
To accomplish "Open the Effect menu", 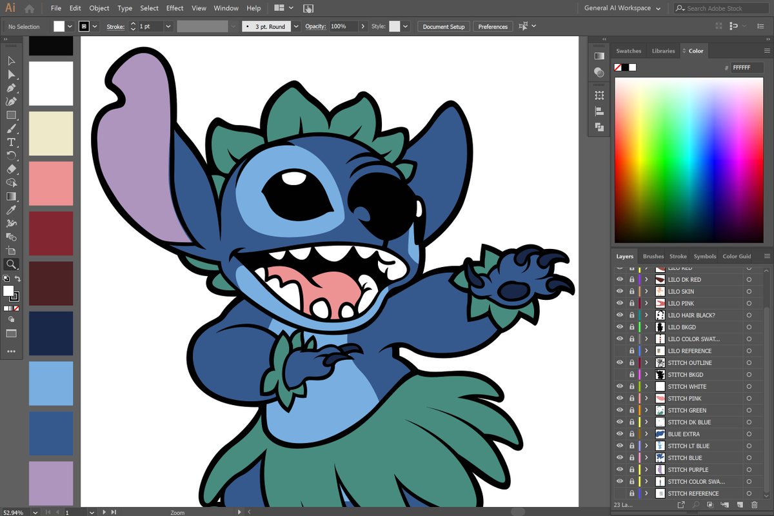I will pyautogui.click(x=175, y=8).
